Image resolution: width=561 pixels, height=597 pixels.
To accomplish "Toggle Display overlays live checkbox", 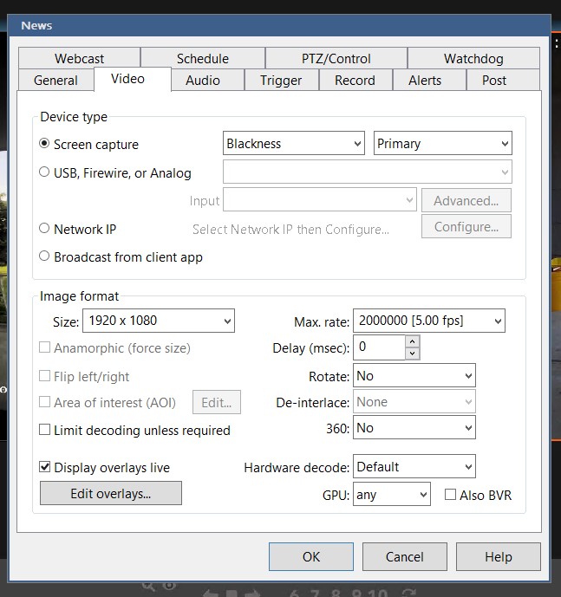I will (44, 467).
